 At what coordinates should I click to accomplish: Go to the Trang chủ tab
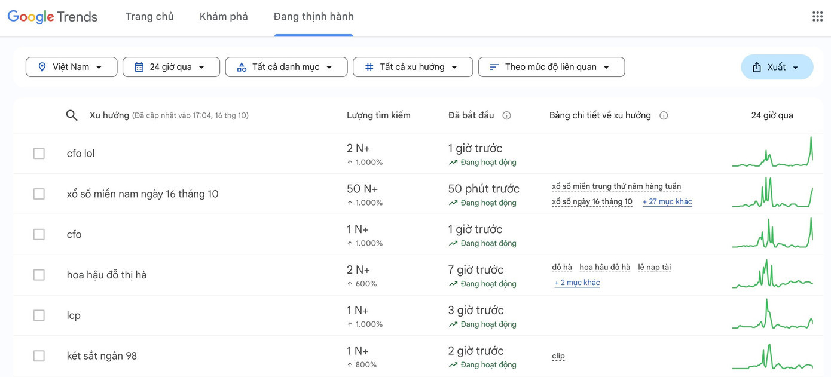tap(149, 17)
